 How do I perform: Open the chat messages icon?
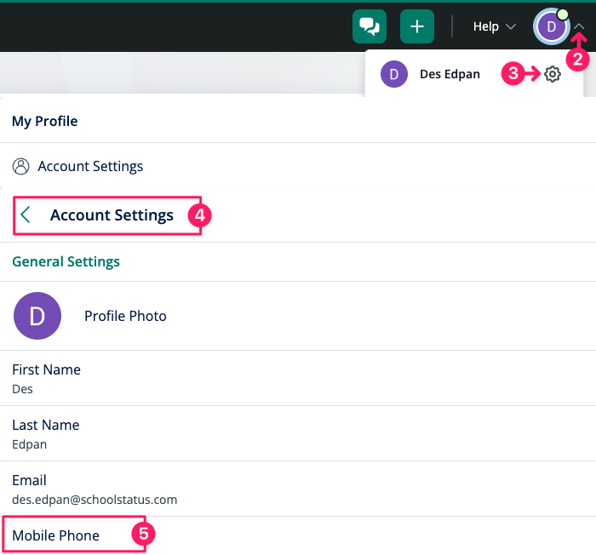(370, 26)
